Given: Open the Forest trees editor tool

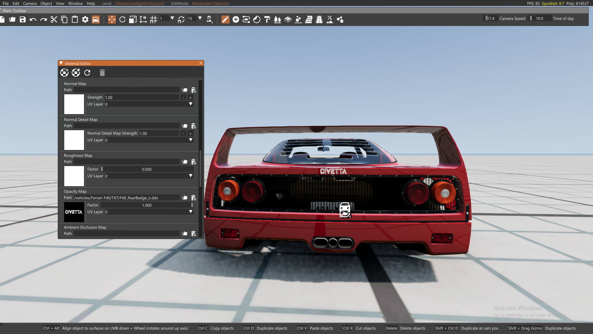Looking at the screenshot, I should (x=277, y=19).
